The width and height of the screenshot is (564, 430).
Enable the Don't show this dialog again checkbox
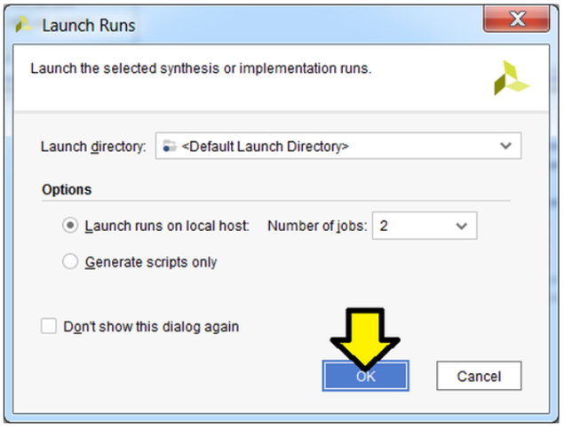[49, 326]
